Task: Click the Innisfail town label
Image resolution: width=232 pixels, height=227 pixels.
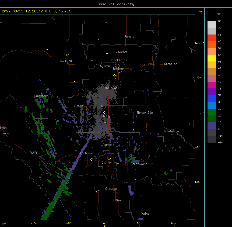Action: [x=112, y=88]
